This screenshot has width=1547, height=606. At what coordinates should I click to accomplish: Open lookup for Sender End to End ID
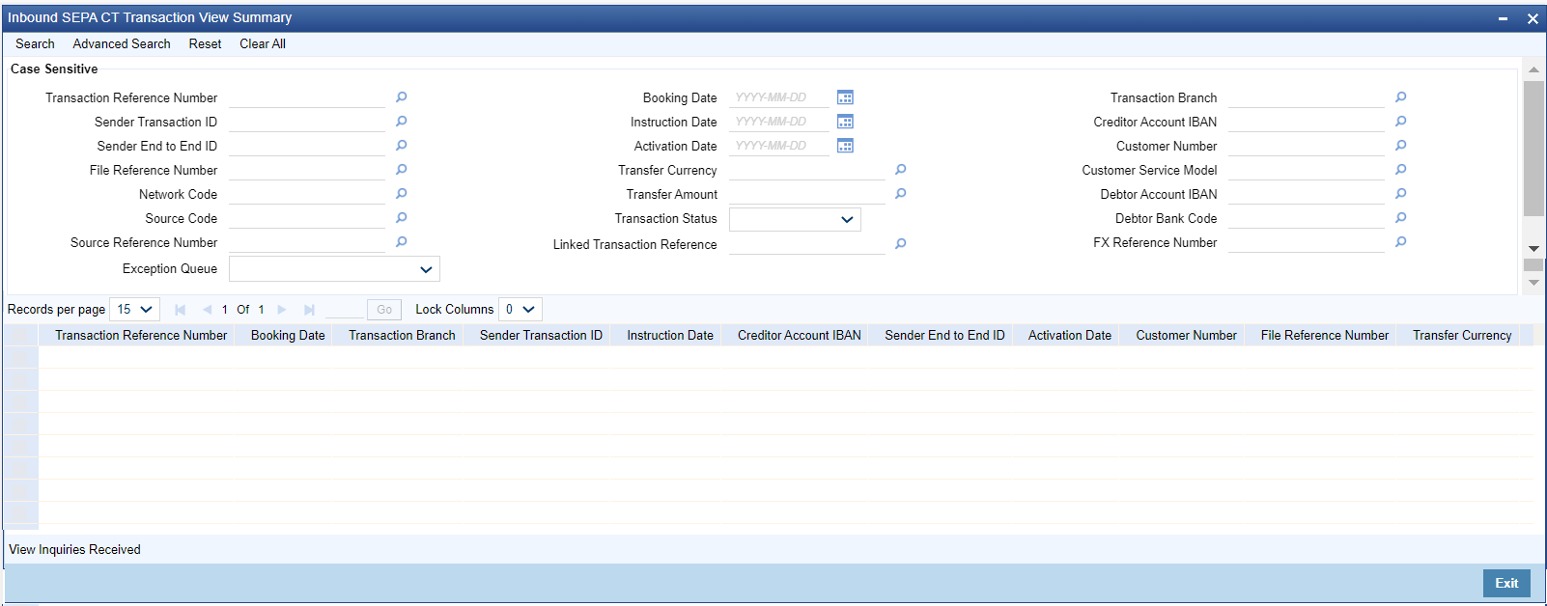pos(402,146)
